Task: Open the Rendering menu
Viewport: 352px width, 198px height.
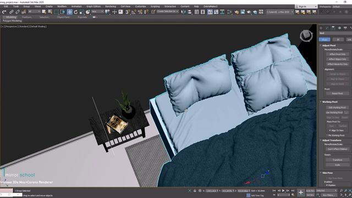Action: pos(111,7)
